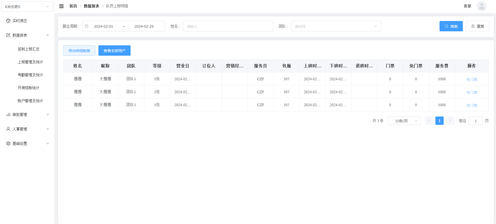Screen dimensions: 496x224
Task: Click the 免门票 column header
Action: (416, 66)
